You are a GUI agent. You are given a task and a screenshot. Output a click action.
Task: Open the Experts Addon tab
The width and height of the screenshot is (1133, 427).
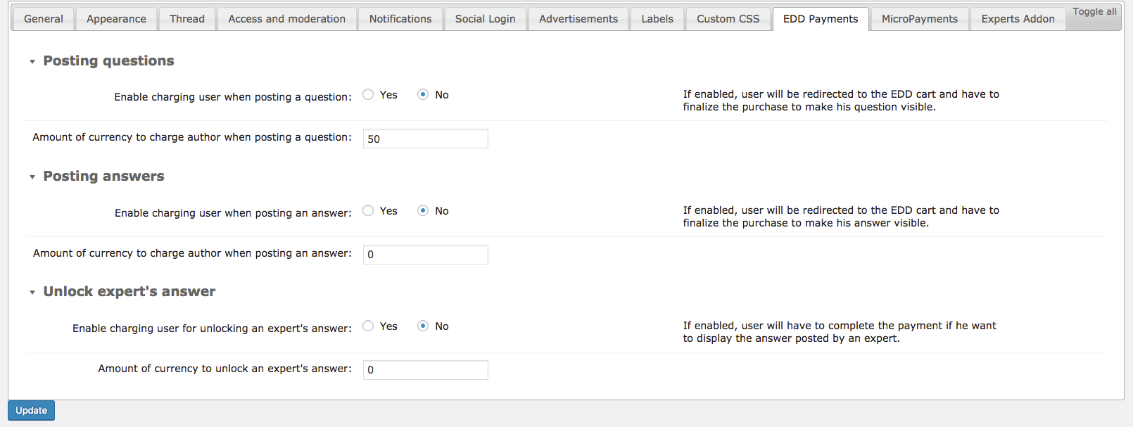(x=1018, y=19)
